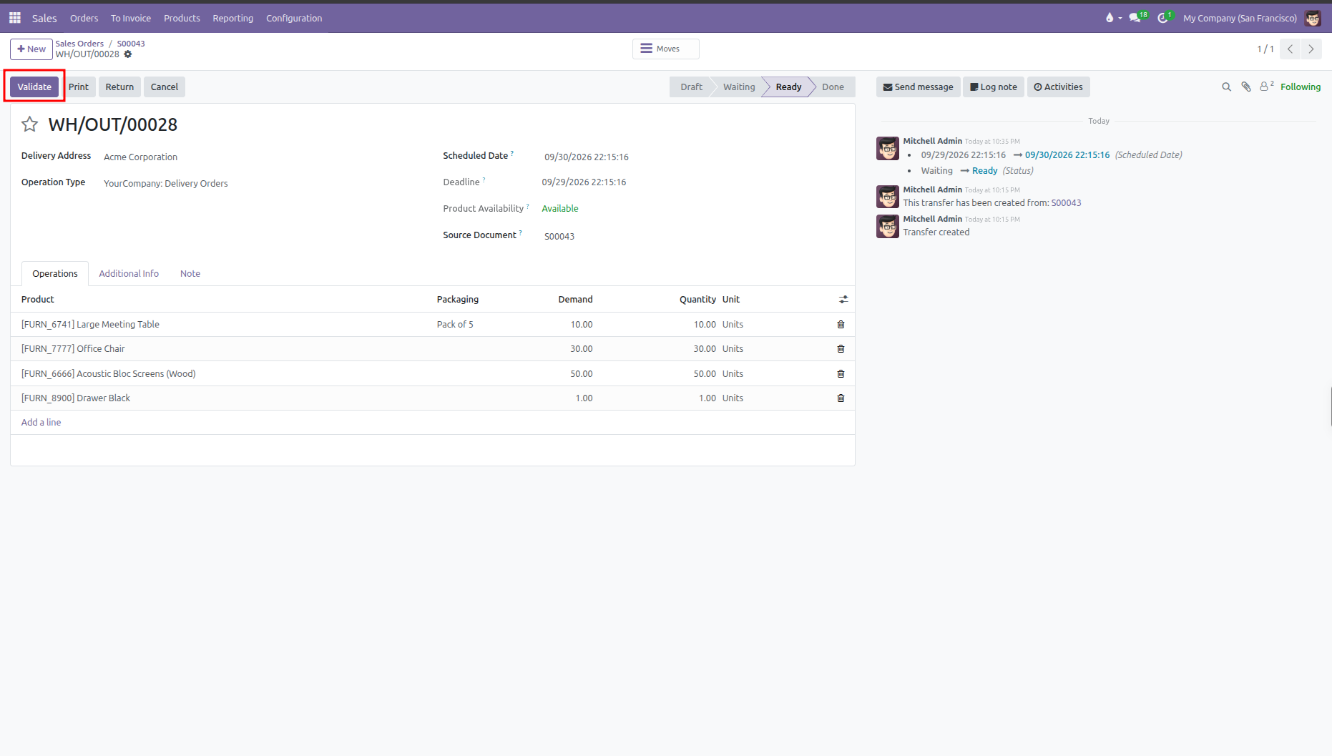Cancel the transfer

point(165,87)
